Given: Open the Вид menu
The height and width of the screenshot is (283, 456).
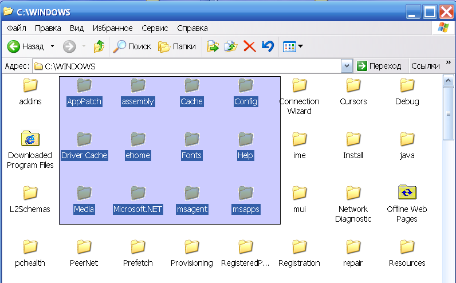Looking at the screenshot, I should click(77, 28).
